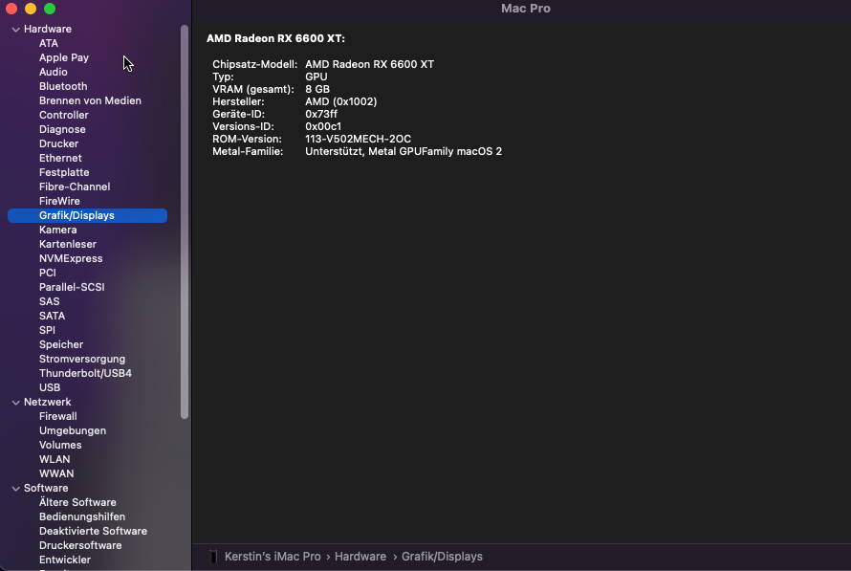Viewport: 851px width, 571px height.
Task: Select Parallel-SCSI in the sidebar
Action: tap(72, 287)
